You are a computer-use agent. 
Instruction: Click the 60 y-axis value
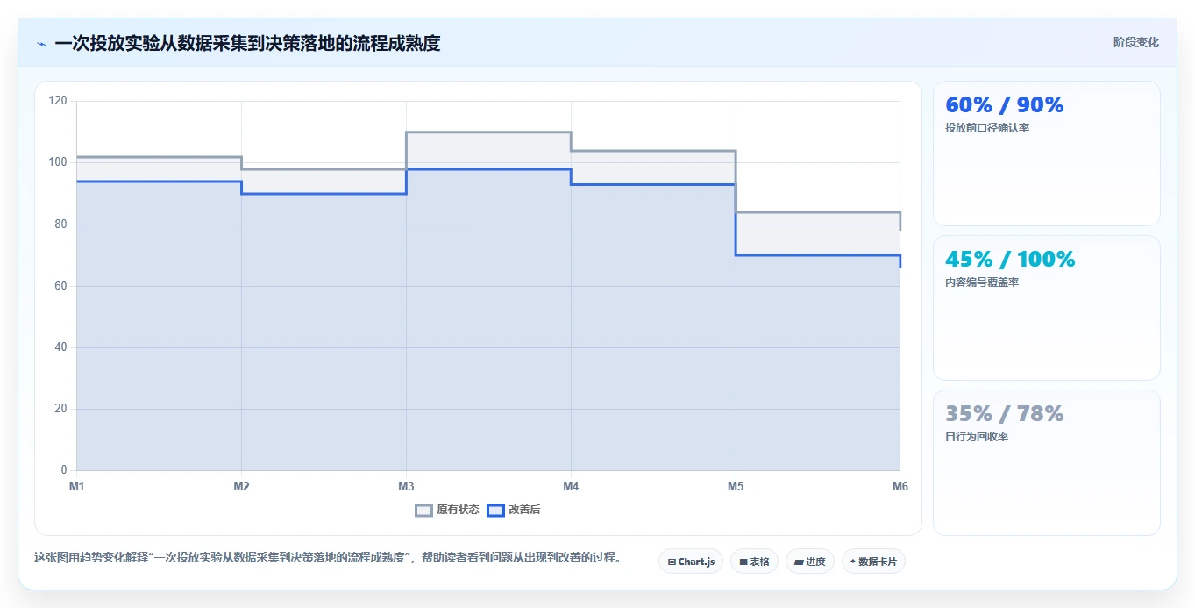point(60,286)
